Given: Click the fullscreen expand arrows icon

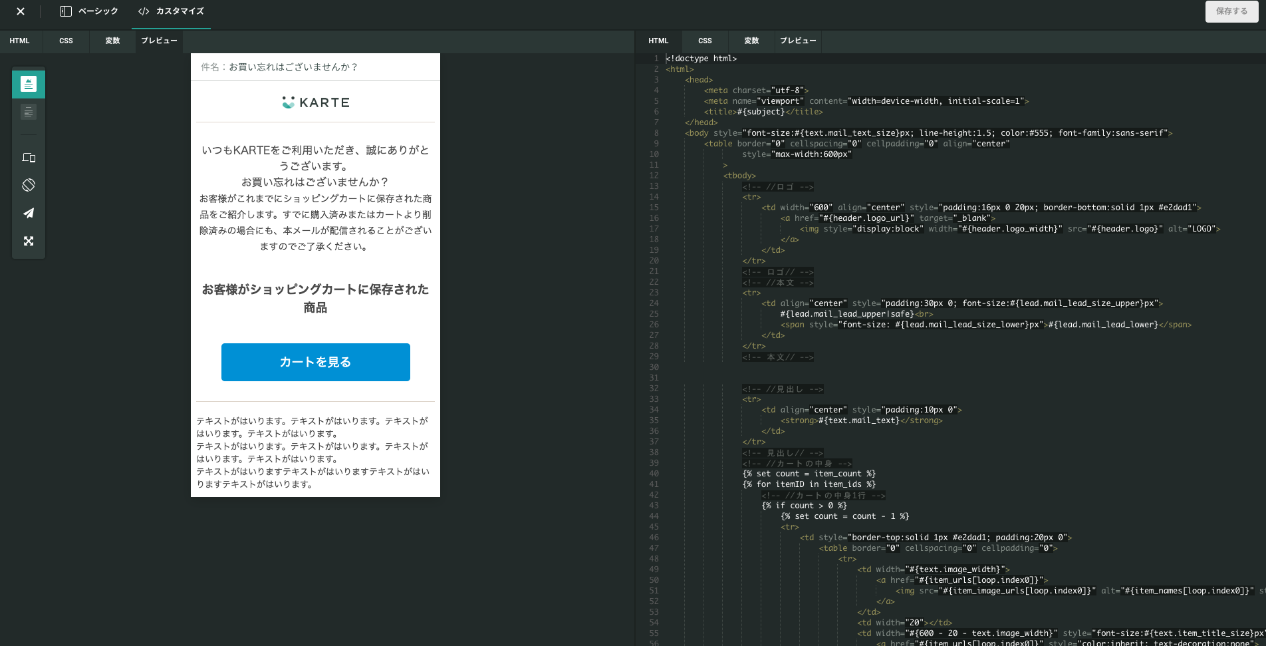Looking at the screenshot, I should 29,241.
